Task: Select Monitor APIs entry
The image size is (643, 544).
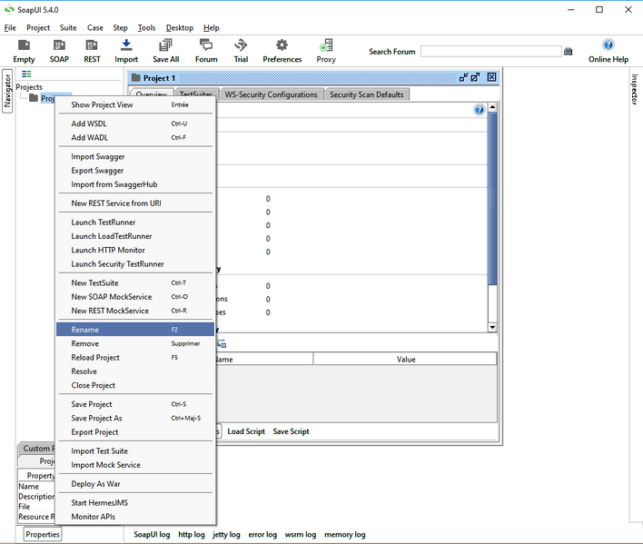Action: [x=135, y=517]
